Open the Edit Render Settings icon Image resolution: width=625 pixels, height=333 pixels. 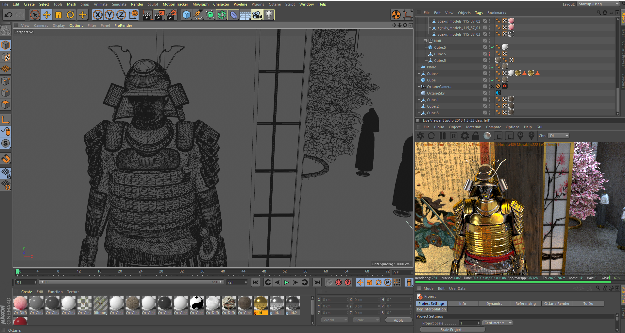pos(171,15)
